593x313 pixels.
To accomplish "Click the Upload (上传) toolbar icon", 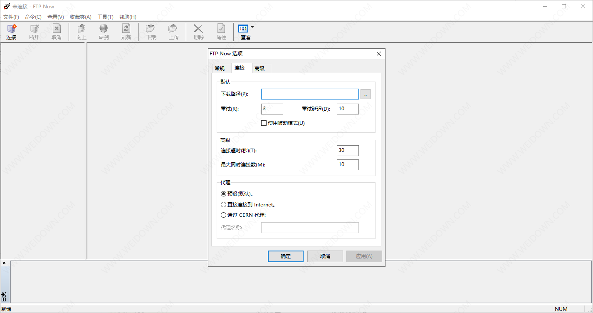I will pos(173,28).
